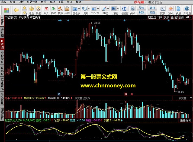Screen dimensions: 193x142
Task: Click the down arrow page button
Action: [24, 12]
